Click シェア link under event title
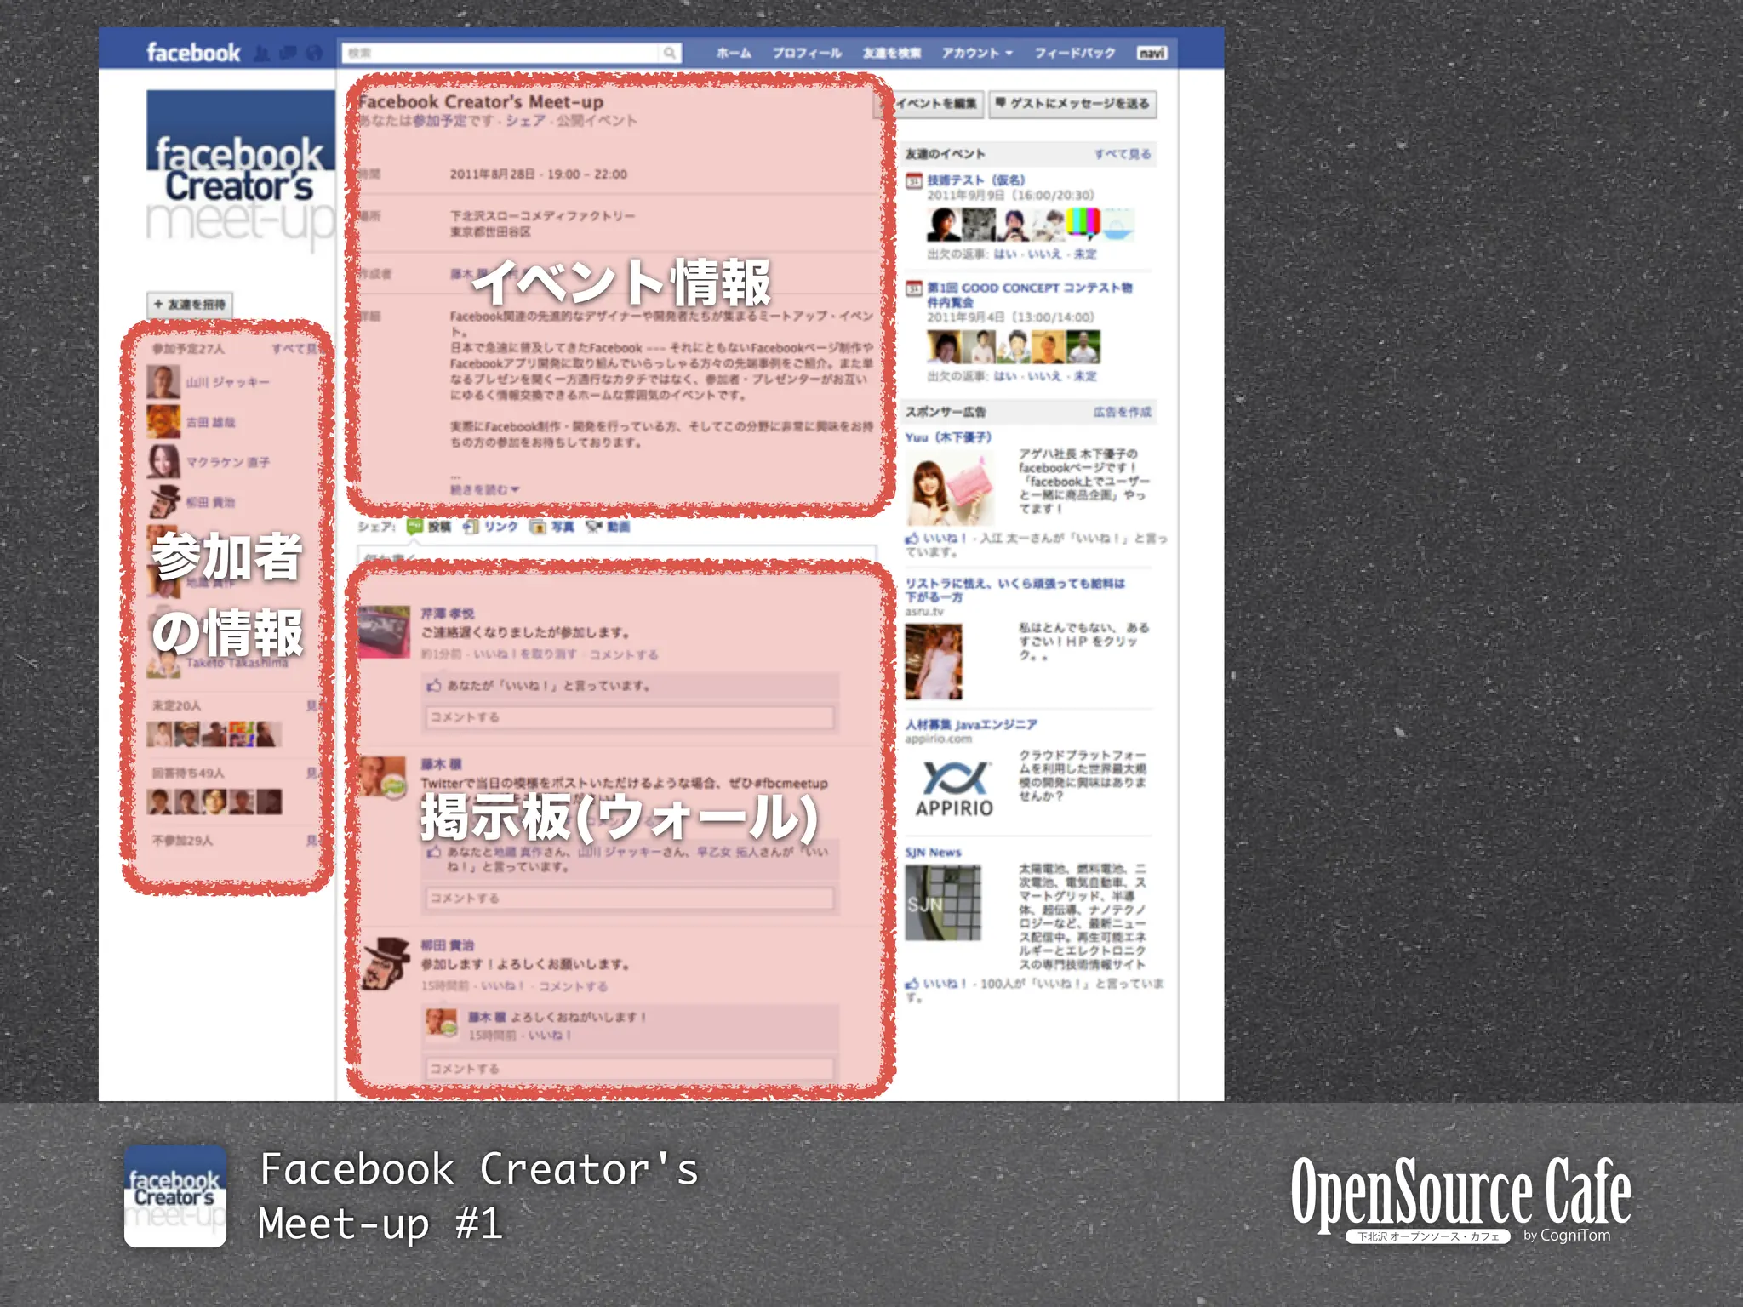This screenshot has height=1307, width=1743. pos(525,121)
